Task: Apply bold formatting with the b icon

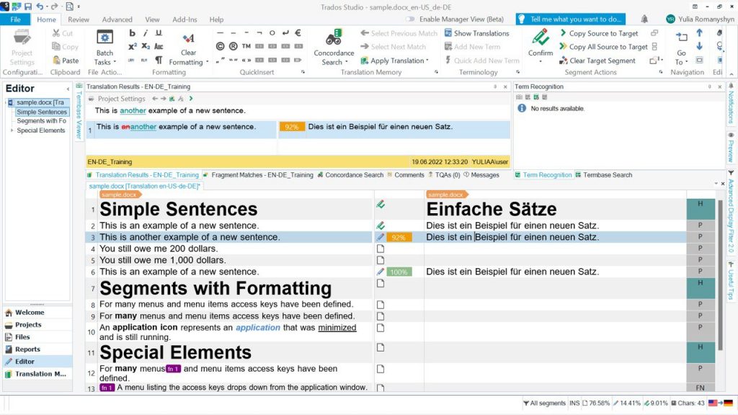Action: coord(133,33)
